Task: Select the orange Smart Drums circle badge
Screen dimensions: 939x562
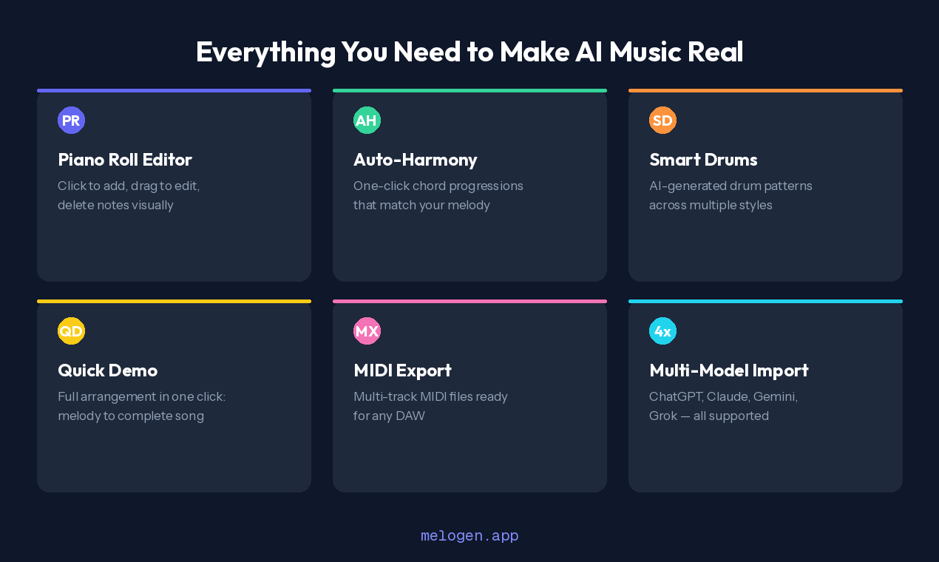Action: 662,120
